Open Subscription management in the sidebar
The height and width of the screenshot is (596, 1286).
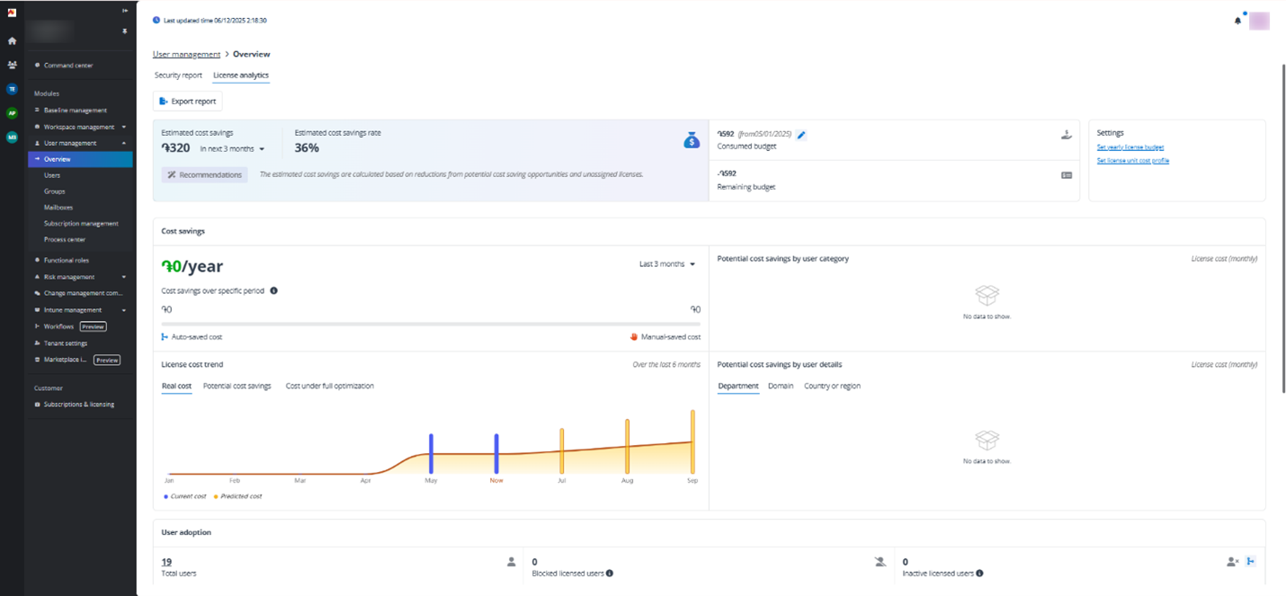80,224
